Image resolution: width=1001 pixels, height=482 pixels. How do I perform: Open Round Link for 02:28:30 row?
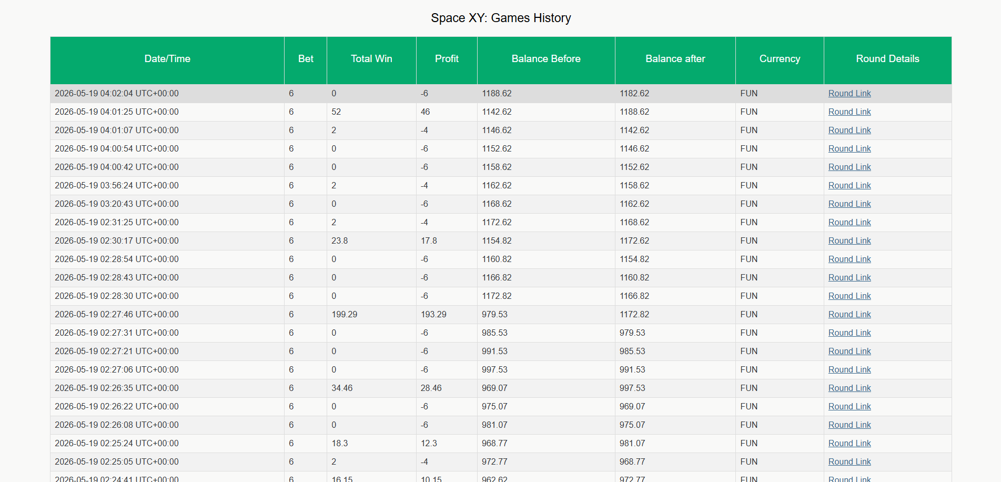pos(850,296)
